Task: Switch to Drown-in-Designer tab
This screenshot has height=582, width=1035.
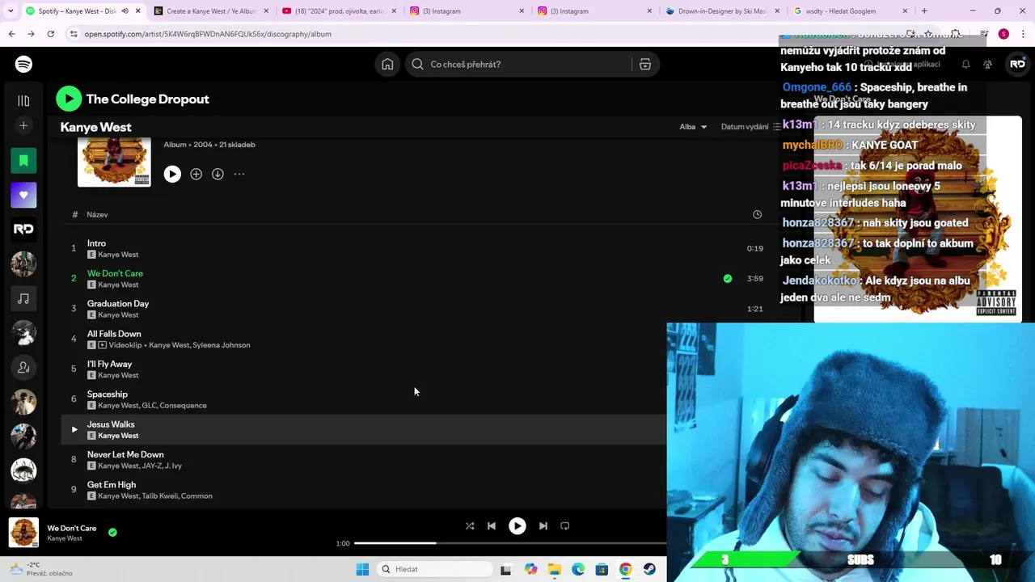Action: pyautogui.click(x=724, y=11)
